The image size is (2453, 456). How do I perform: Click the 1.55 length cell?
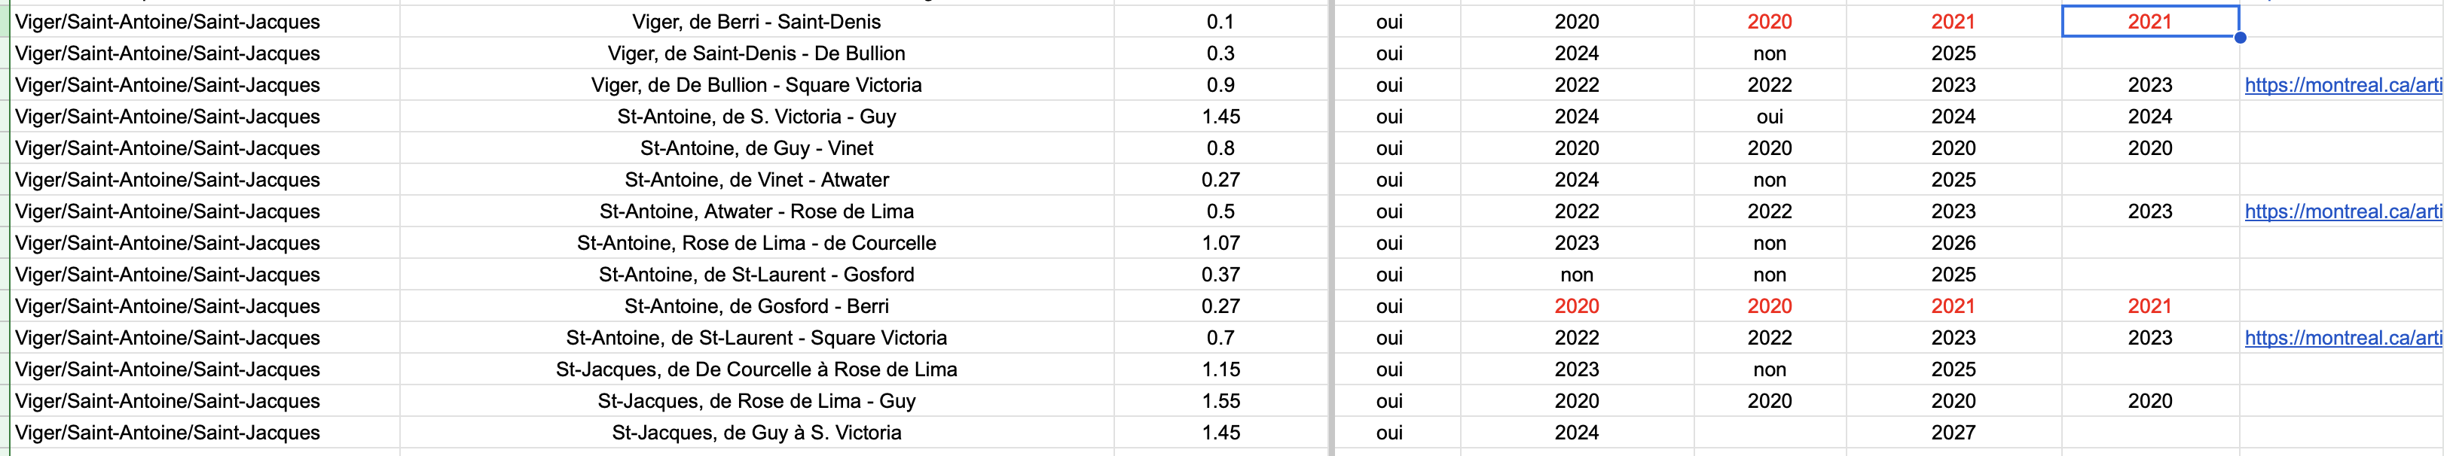pyautogui.click(x=1220, y=401)
